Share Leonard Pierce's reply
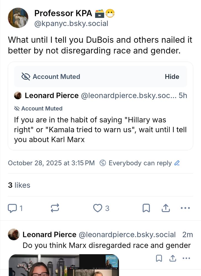This screenshot has width=201, height=276. (172, 258)
